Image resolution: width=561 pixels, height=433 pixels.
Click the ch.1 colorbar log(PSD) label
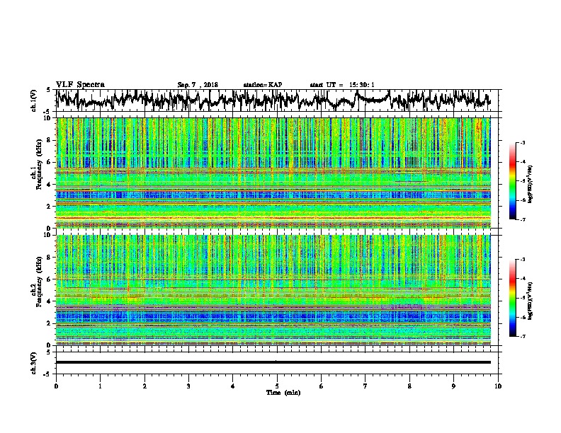(x=531, y=184)
